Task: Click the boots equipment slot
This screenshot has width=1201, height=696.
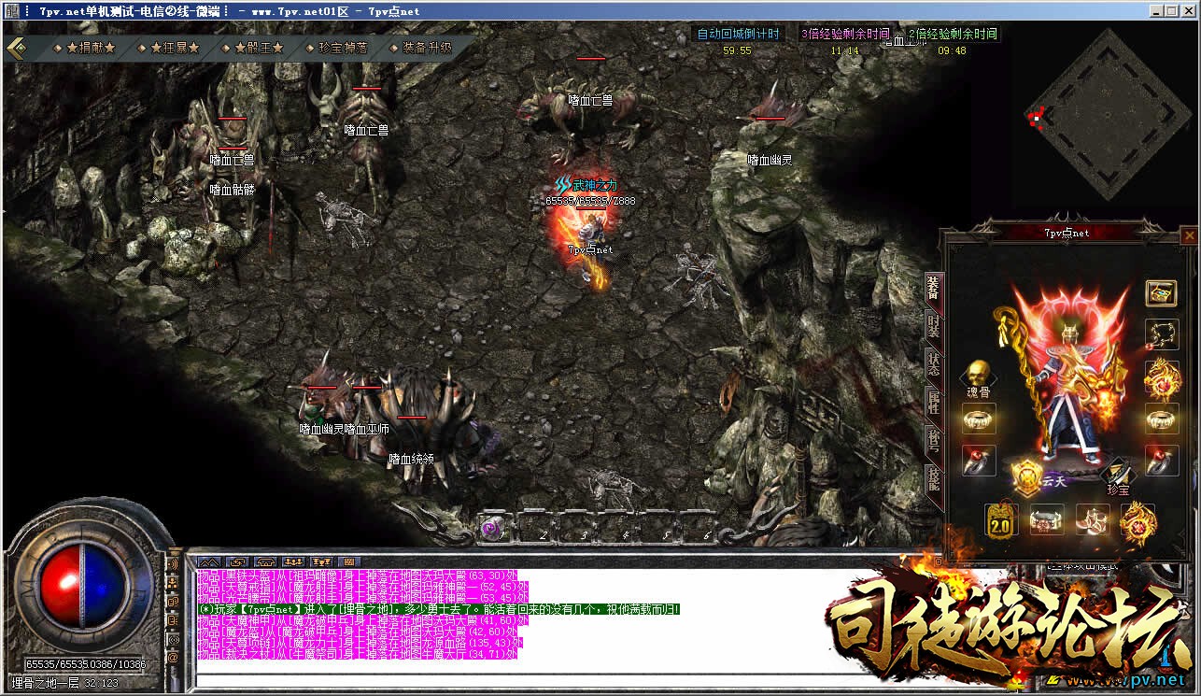Action: [x=1092, y=518]
